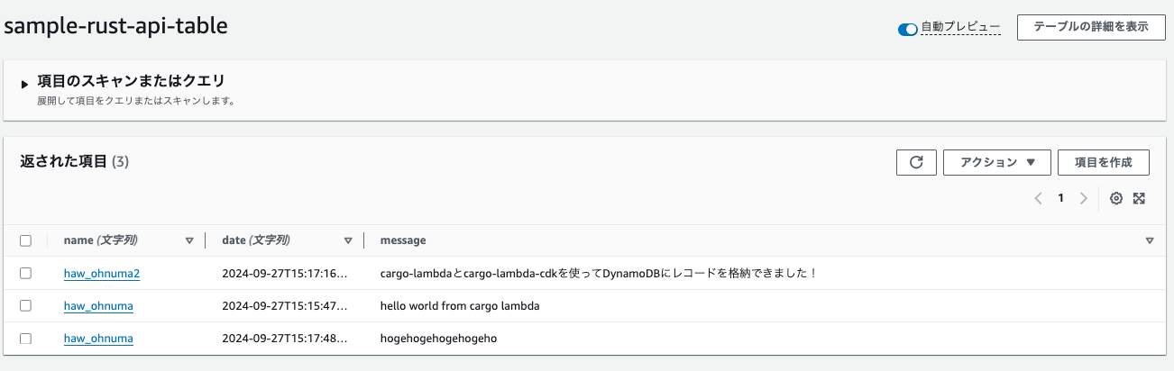Check the select-all items header checkbox
Viewport: 1174px width, 371px height.
(x=26, y=240)
